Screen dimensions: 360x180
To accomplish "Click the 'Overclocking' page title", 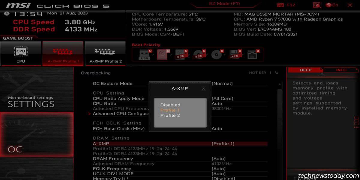I will (x=96, y=73).
